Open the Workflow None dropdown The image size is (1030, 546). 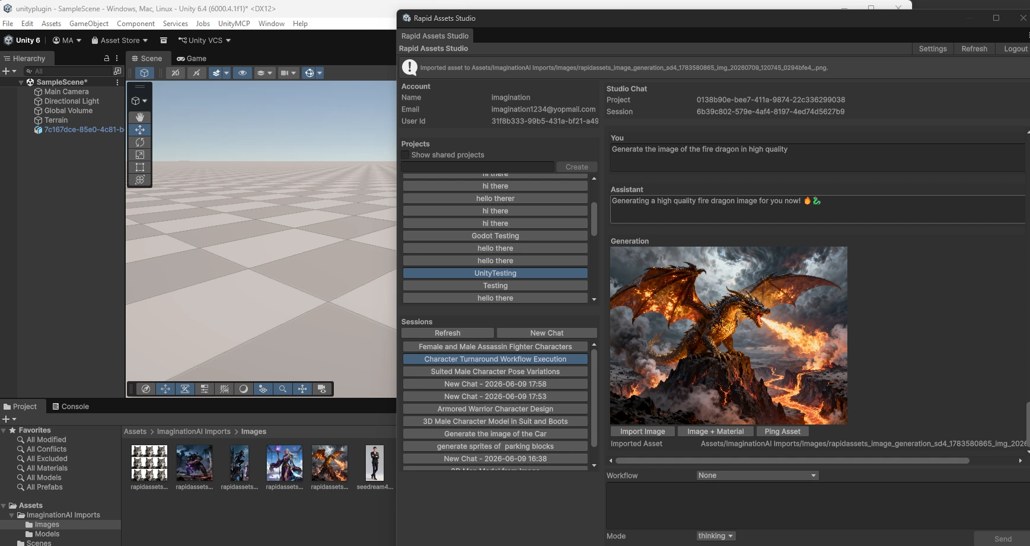[x=757, y=475]
